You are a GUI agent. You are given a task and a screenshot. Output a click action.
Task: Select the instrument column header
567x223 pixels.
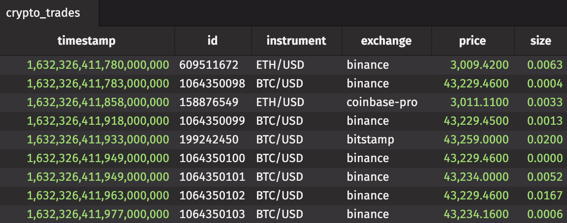click(x=296, y=41)
